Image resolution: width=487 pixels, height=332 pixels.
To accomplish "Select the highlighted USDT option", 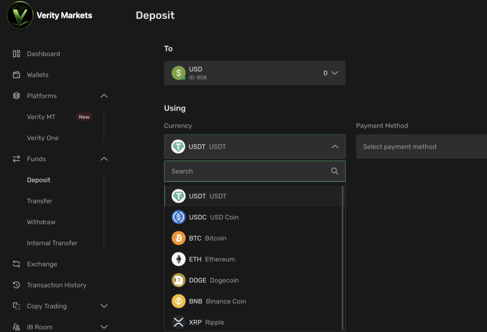I will 253,196.
